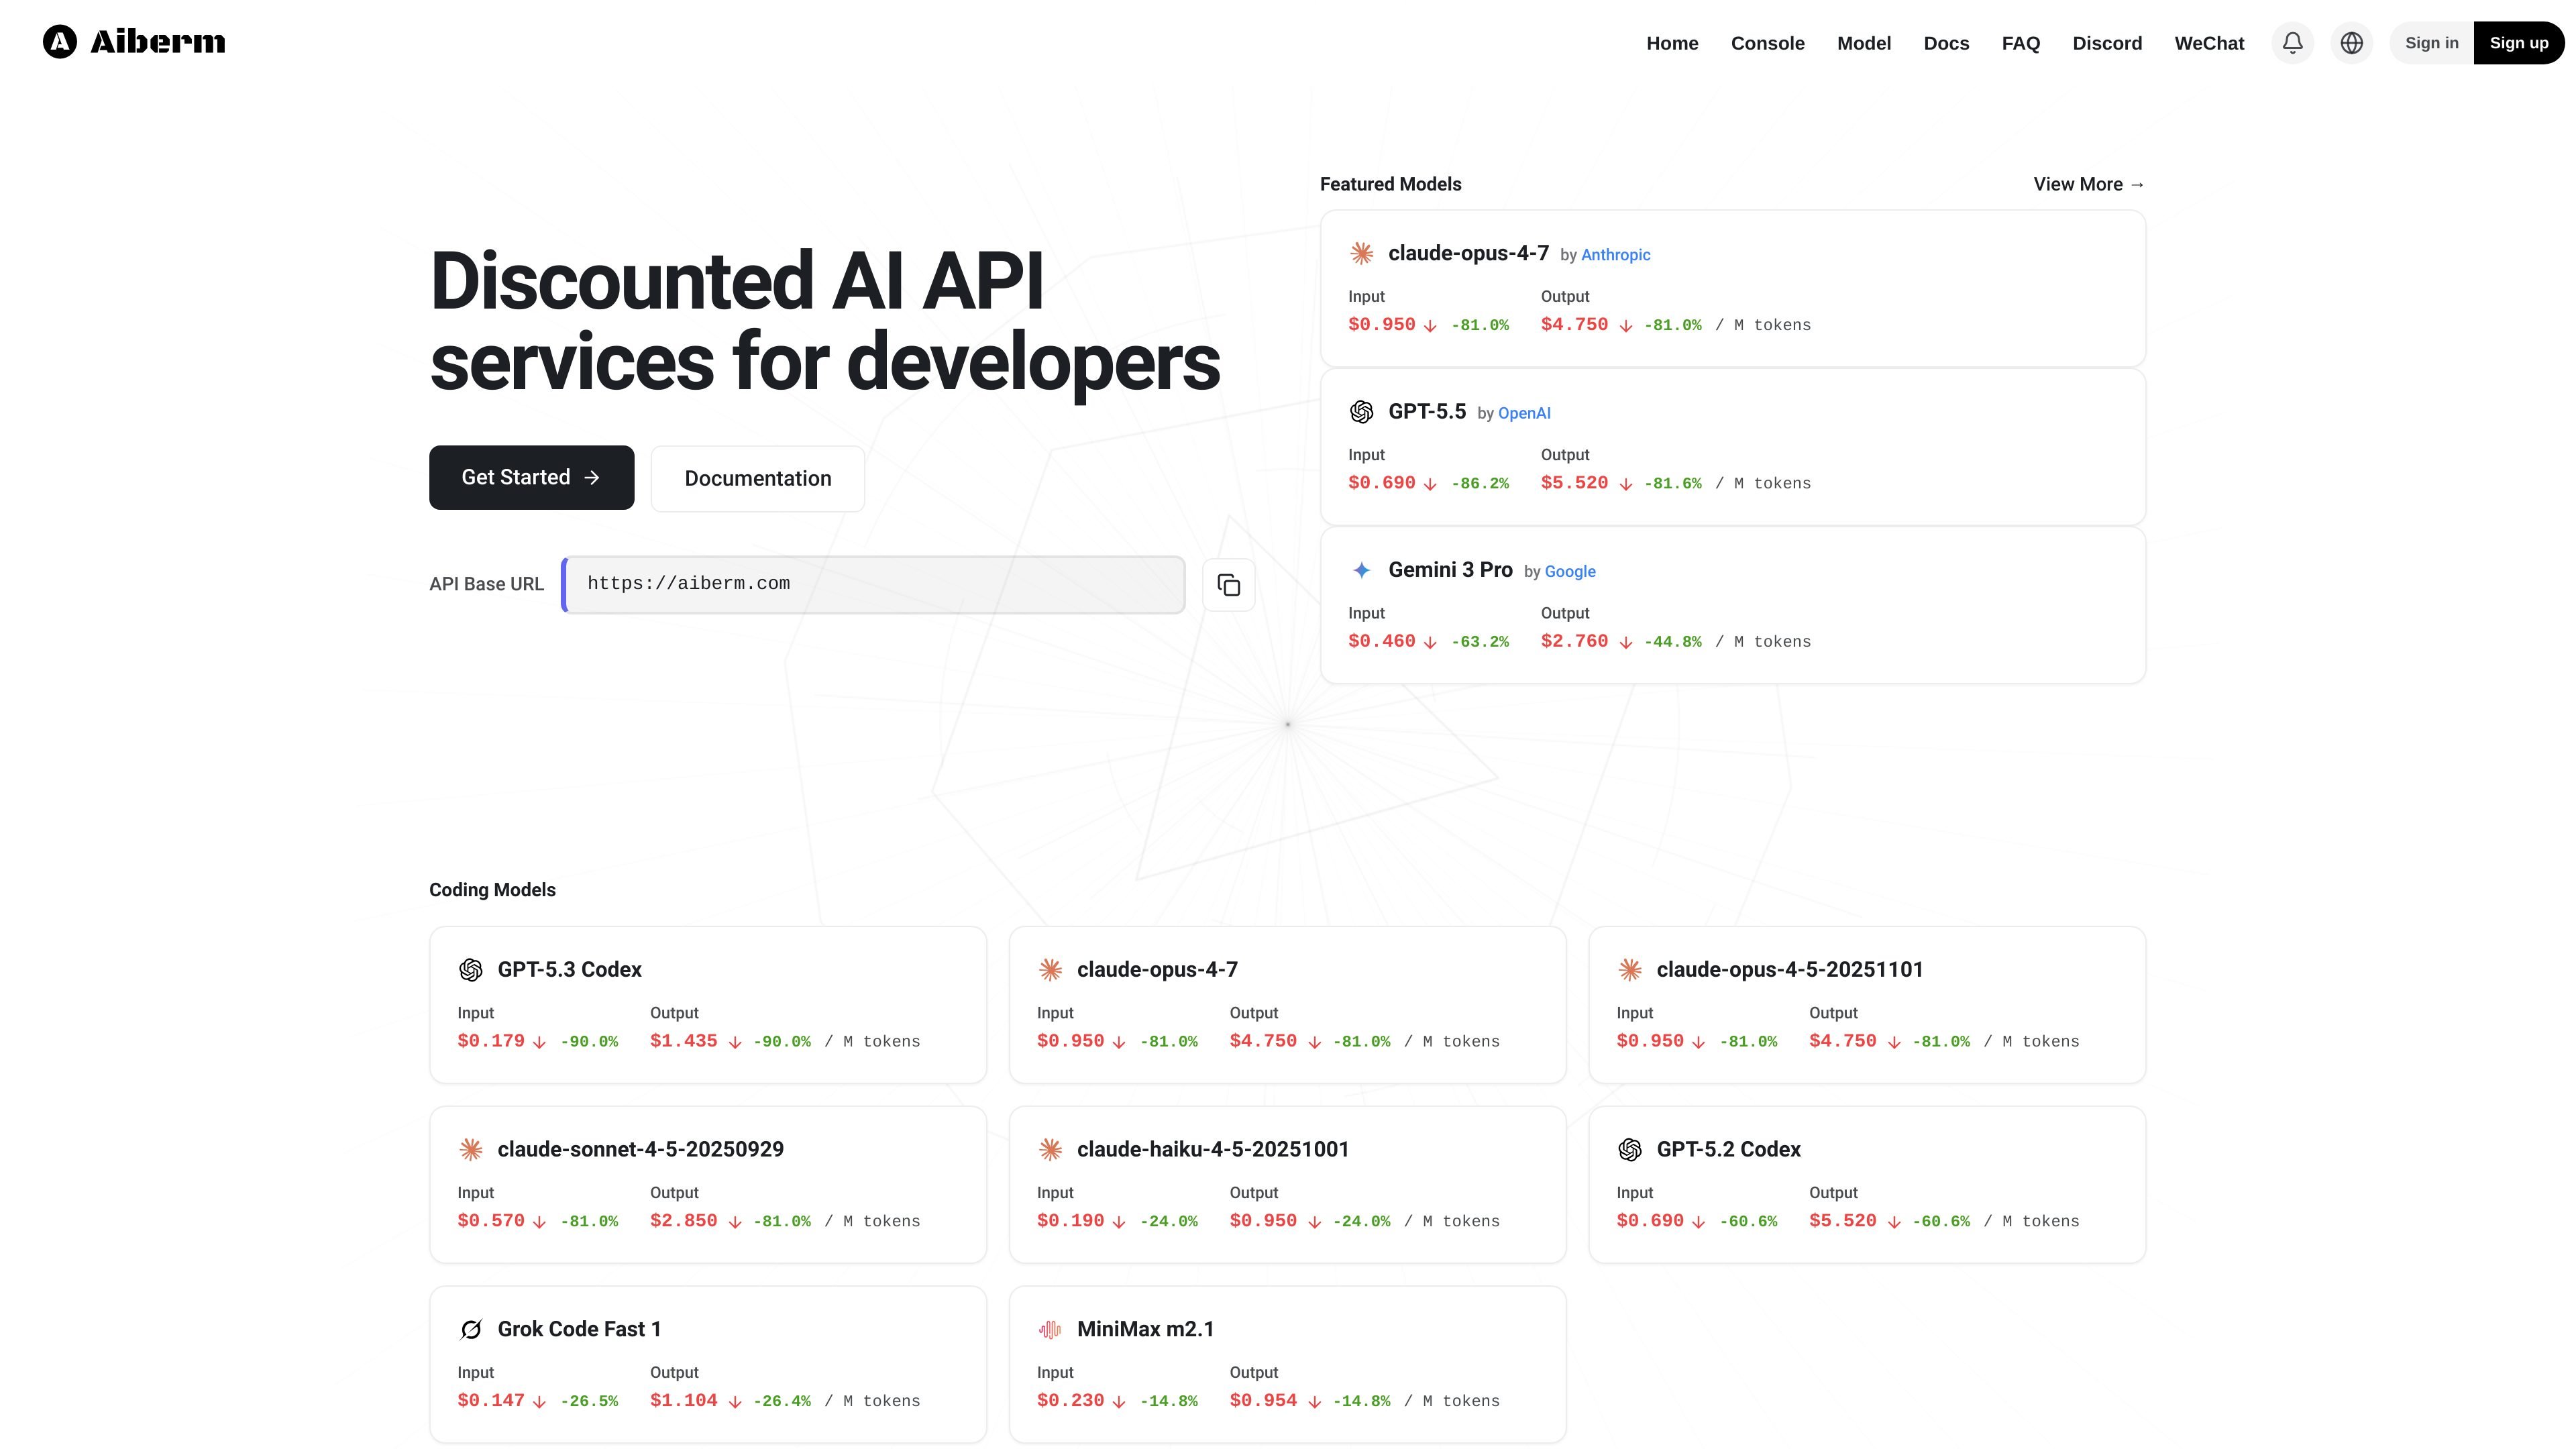This screenshot has height=1449, width=2576.
Task: Click the -63.2% discount on Gemini 3 Pro
Action: [x=1480, y=642]
